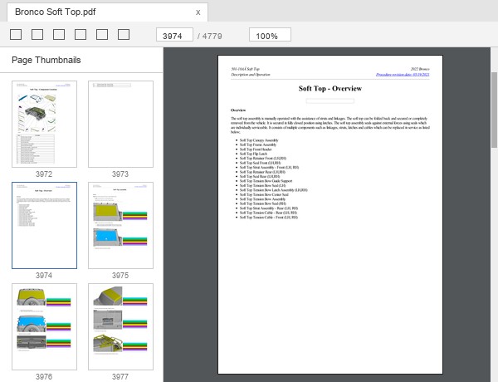498x382 pixels.
Task: Select page 3974 thumbnail
Action: click(x=45, y=225)
